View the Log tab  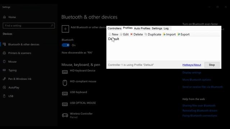[166, 28]
